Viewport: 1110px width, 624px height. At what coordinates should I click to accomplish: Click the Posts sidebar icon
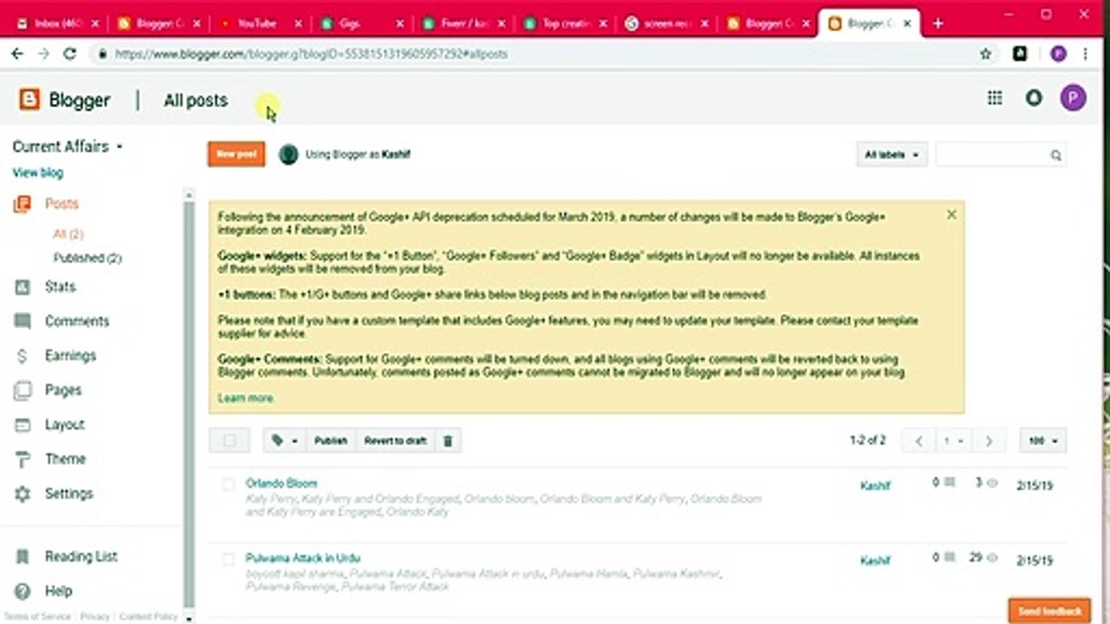[23, 205]
